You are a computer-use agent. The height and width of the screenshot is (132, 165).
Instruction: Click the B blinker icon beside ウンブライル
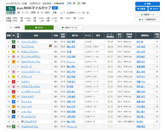(50, 46)
